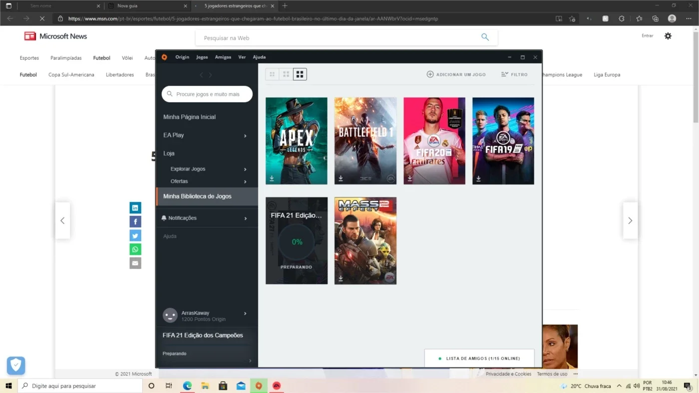Click the forward navigation arrow in Origin sidebar
The image size is (699, 393).
[x=210, y=75]
